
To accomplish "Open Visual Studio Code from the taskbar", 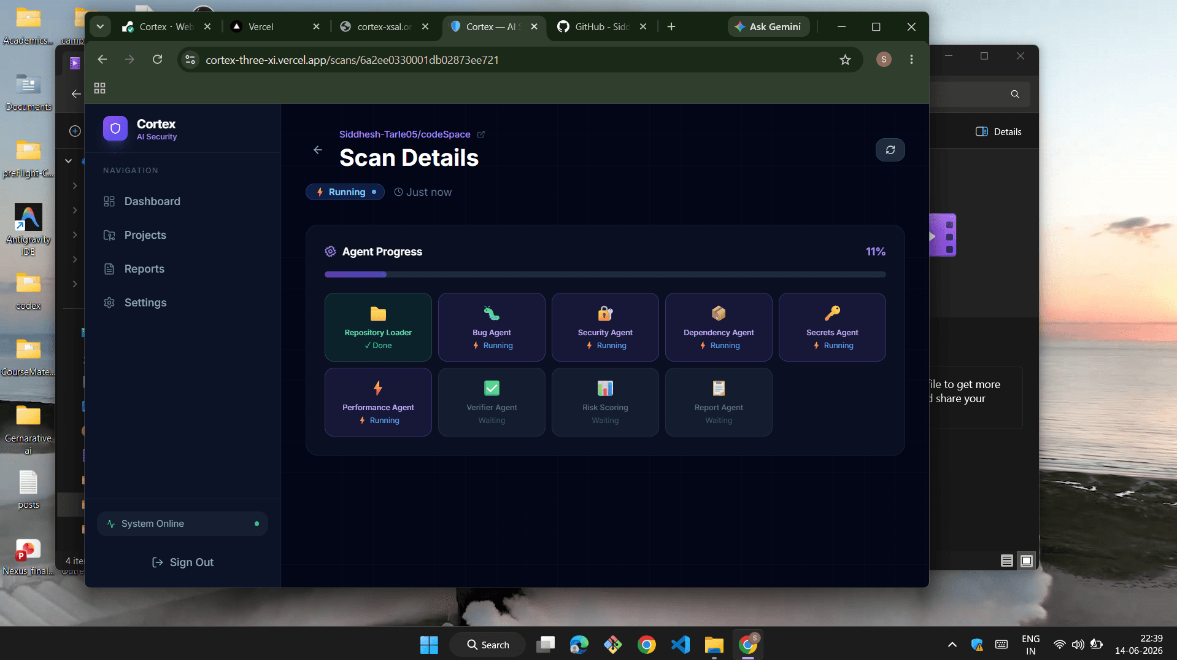I will (x=680, y=645).
